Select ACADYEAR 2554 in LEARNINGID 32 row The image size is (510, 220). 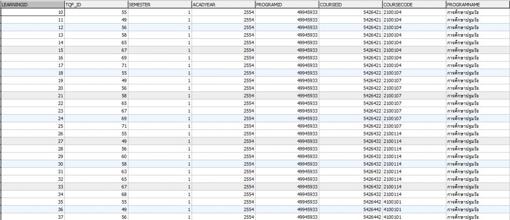223,179
